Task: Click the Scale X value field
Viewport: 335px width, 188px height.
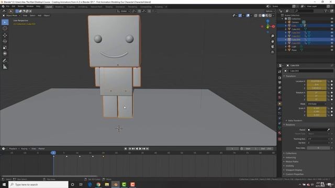Action: coord(317,108)
